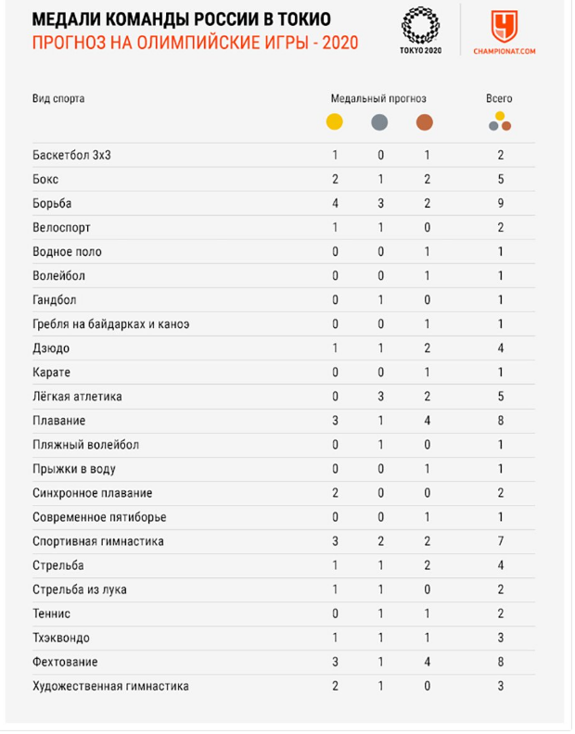This screenshot has width=575, height=734.
Task: Select the 'Лёгкая атлетика' row label
Action: pyautogui.click(x=79, y=397)
